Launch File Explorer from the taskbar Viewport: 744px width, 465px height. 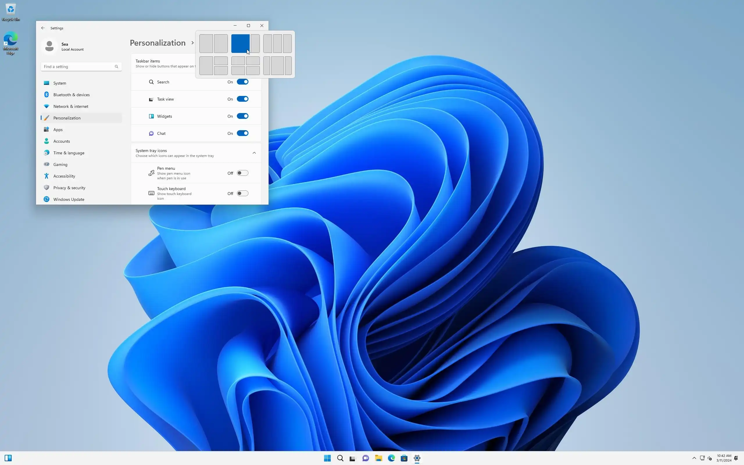378,458
